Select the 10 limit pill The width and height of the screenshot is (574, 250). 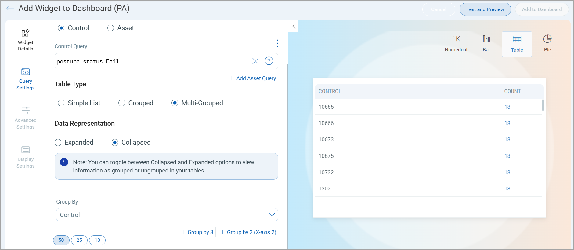tap(97, 240)
